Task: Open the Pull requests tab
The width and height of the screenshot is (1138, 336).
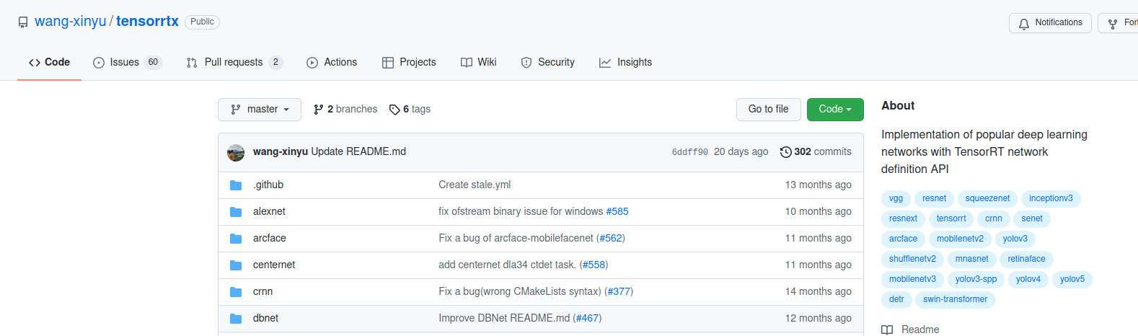Action: [x=233, y=63]
